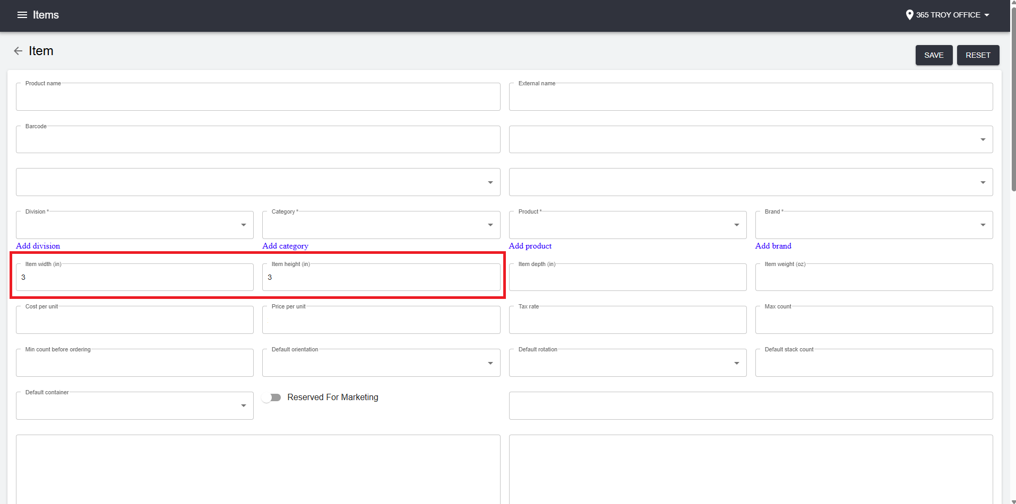Open the Brand dropdown
The width and height of the screenshot is (1016, 504).
(x=982, y=225)
